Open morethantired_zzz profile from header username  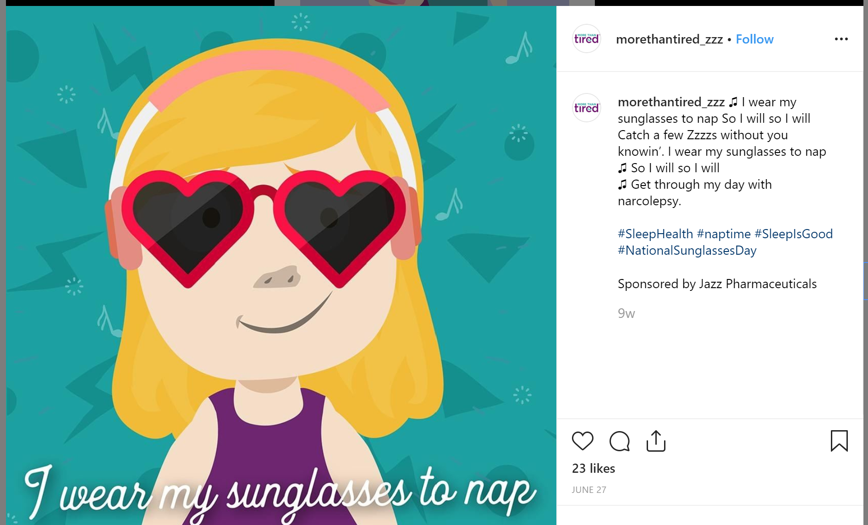pos(669,39)
